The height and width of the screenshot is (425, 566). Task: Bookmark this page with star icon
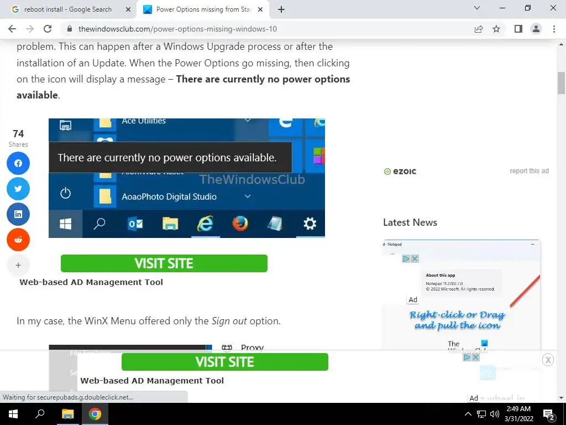pos(496,29)
